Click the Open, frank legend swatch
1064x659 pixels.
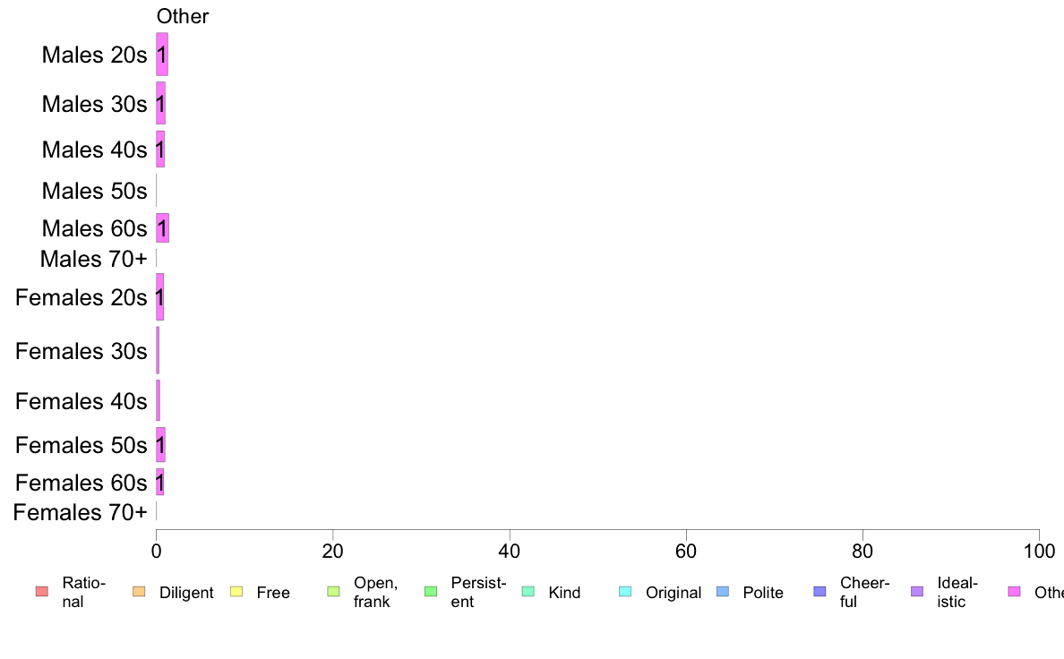tap(333, 592)
